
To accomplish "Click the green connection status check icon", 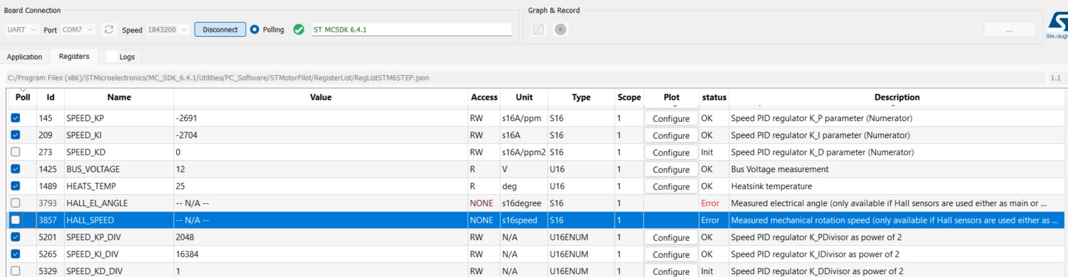I will 298,30.
